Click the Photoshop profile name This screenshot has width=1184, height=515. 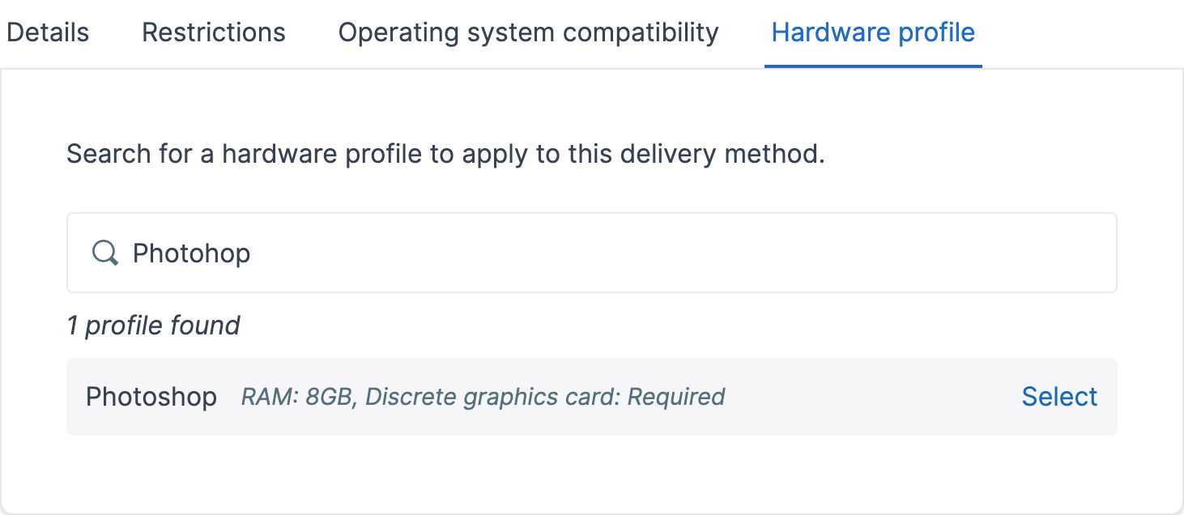pos(151,397)
